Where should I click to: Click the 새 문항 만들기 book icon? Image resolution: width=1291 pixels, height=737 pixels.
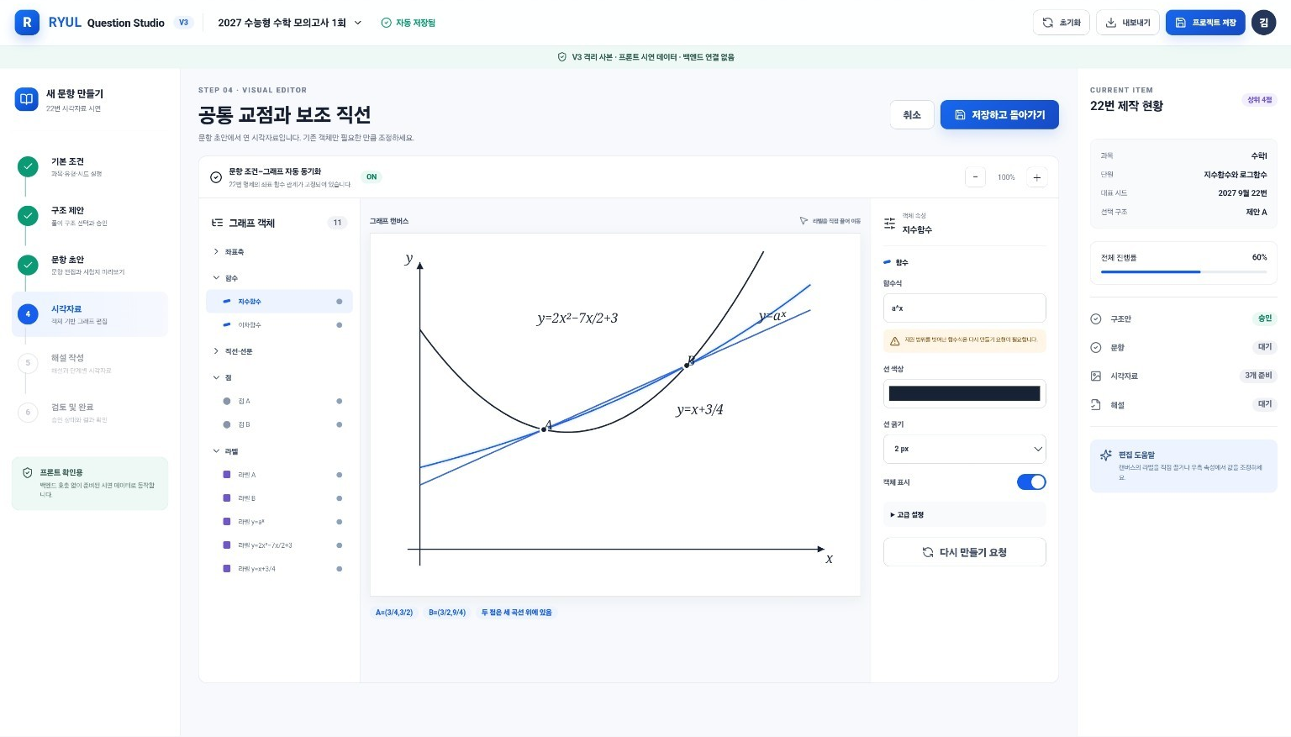27,99
